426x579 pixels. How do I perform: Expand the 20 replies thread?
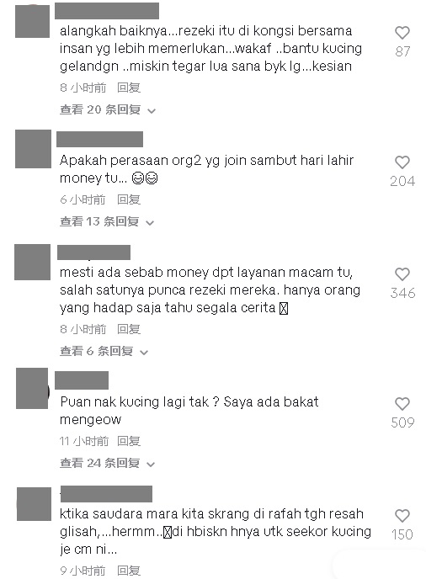point(108,109)
